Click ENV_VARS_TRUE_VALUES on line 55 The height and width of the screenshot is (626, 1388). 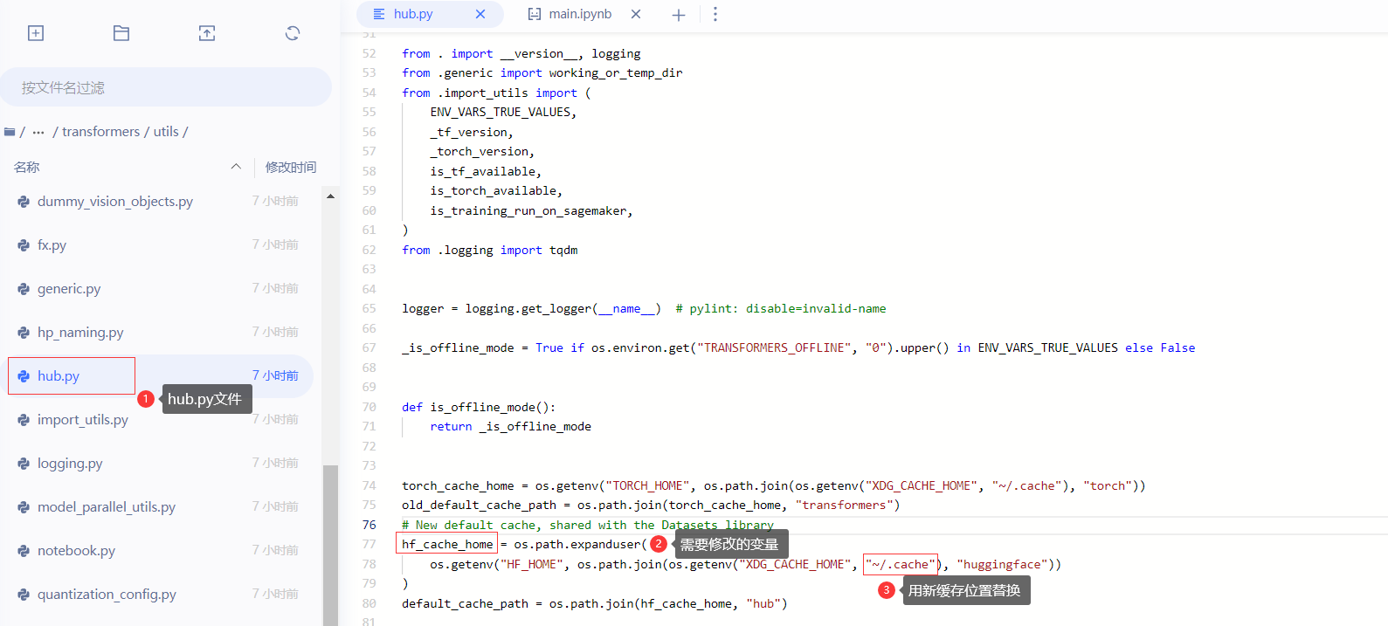(500, 112)
